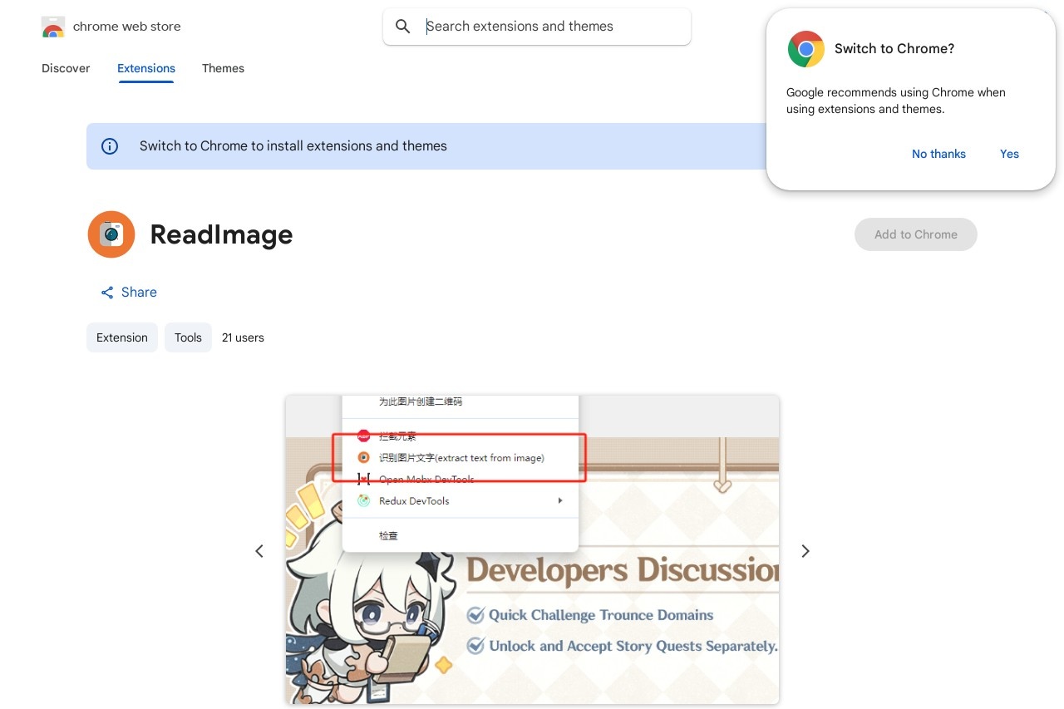Click the 21 users text

[243, 337]
